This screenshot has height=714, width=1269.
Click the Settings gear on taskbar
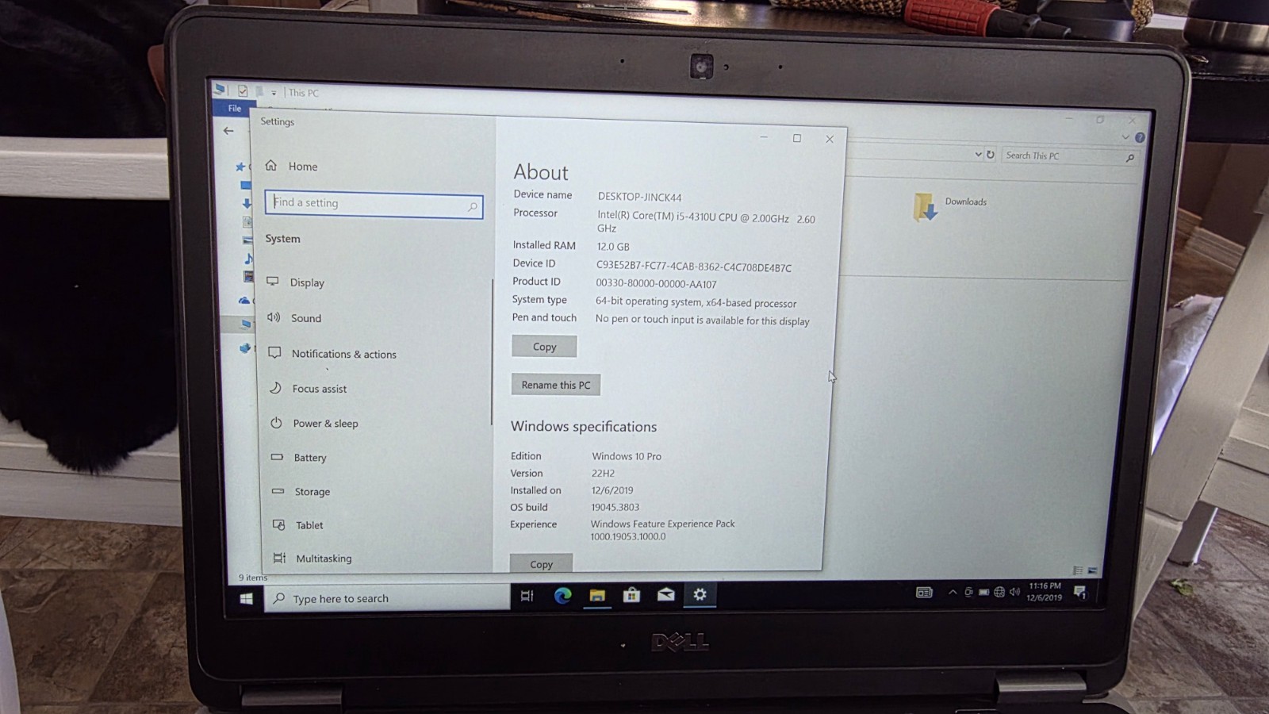(700, 594)
